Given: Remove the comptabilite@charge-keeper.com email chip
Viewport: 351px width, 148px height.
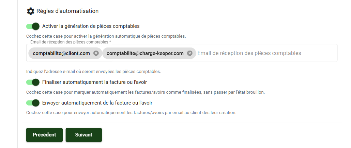Looking at the screenshot, I should click(189, 53).
